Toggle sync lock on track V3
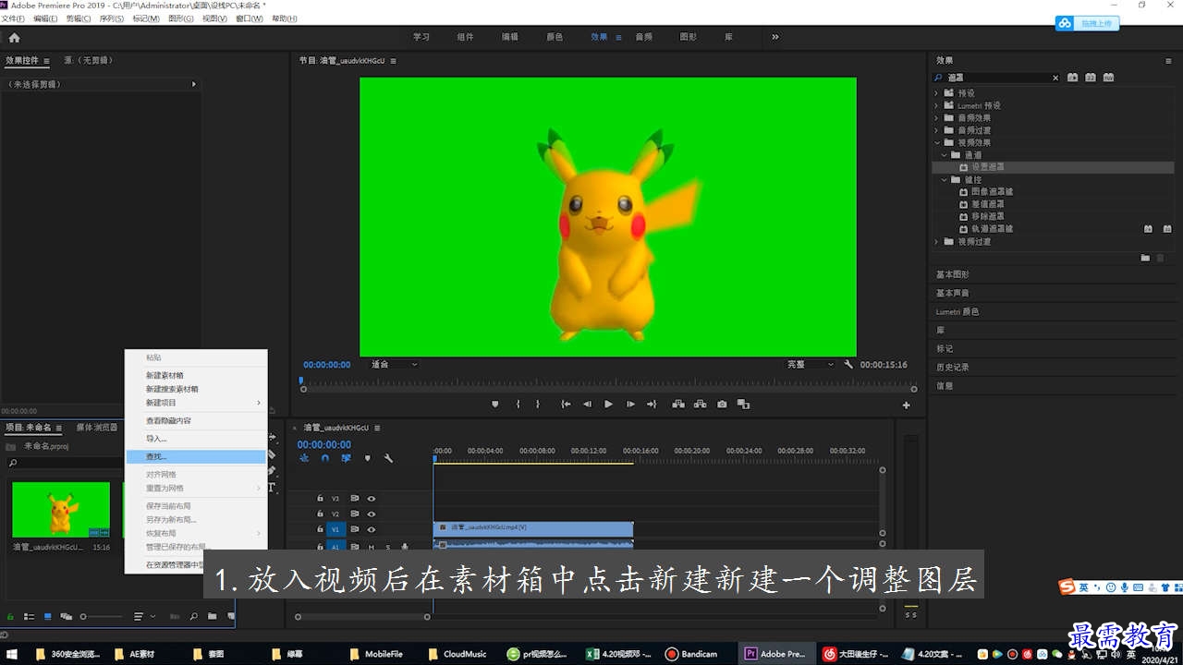Viewport: 1183px width, 665px height. coord(354,499)
